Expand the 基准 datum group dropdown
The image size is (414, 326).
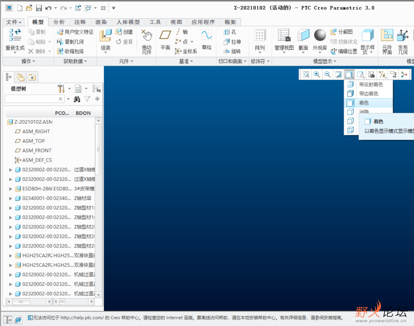click(186, 61)
